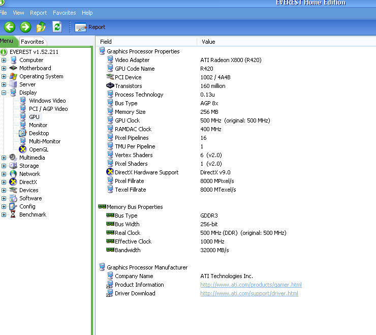The width and height of the screenshot is (376, 335).
Task: Click the Field column header
Action: click(x=147, y=42)
